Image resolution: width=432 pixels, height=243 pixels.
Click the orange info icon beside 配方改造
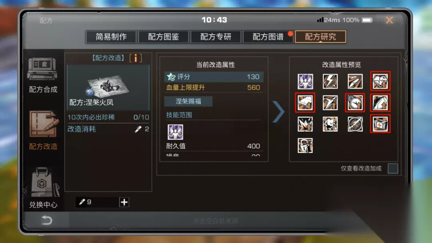pyautogui.click(x=136, y=58)
